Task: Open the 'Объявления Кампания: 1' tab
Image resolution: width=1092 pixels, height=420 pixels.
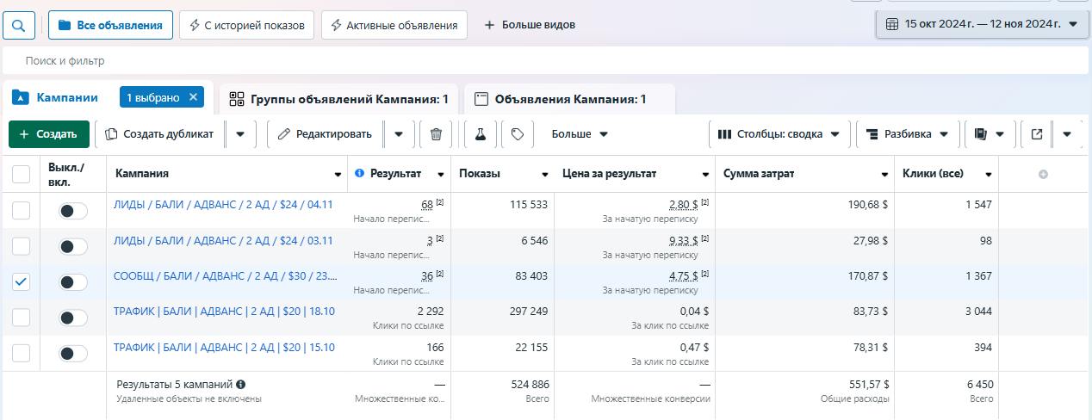Action: click(569, 99)
